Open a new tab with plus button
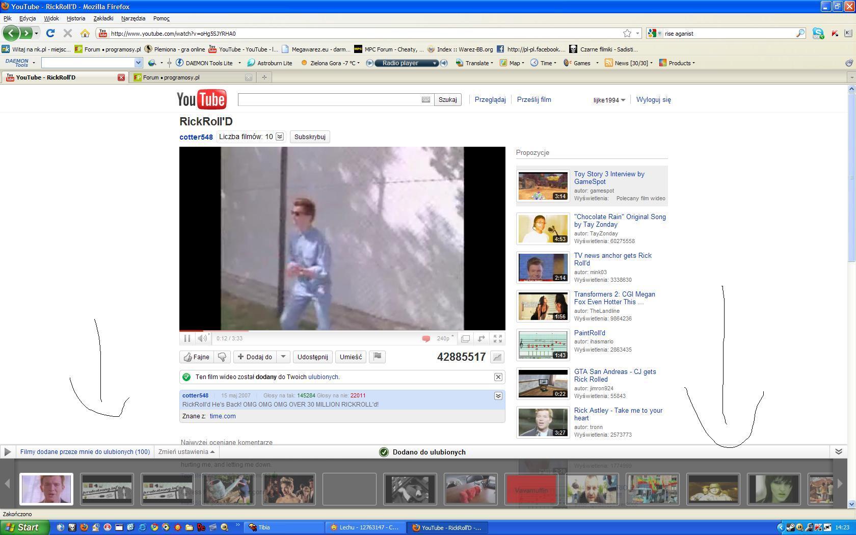 click(x=264, y=77)
